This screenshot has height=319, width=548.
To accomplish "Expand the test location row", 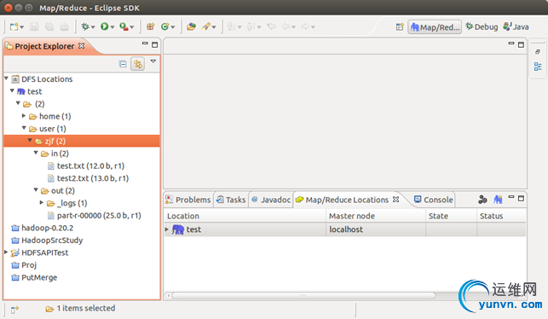I will (167, 229).
